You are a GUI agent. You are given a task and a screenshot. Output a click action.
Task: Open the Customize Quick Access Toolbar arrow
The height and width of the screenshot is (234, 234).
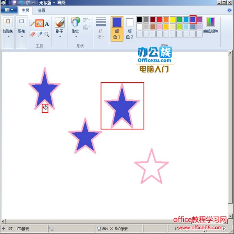[34, 3]
